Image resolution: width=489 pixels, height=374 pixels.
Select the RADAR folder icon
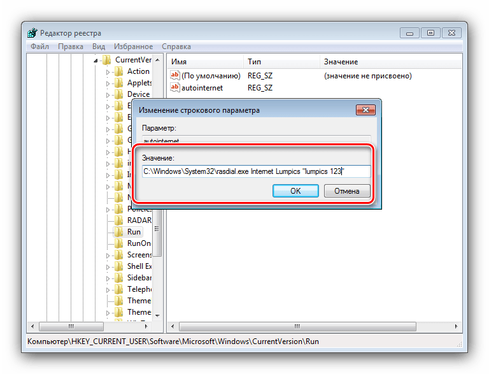pyautogui.click(x=118, y=220)
